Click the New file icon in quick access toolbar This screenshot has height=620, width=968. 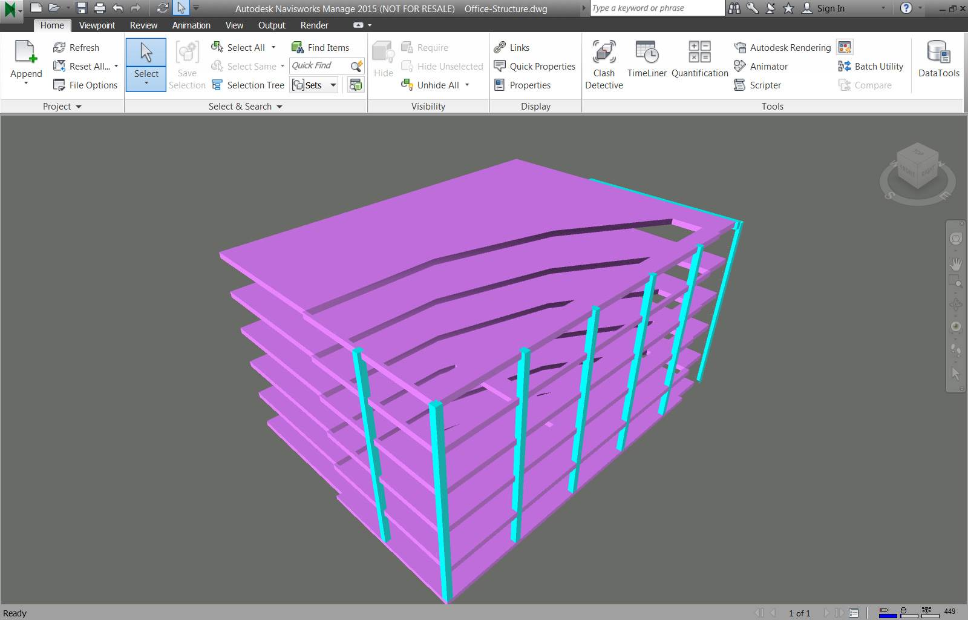(36, 8)
